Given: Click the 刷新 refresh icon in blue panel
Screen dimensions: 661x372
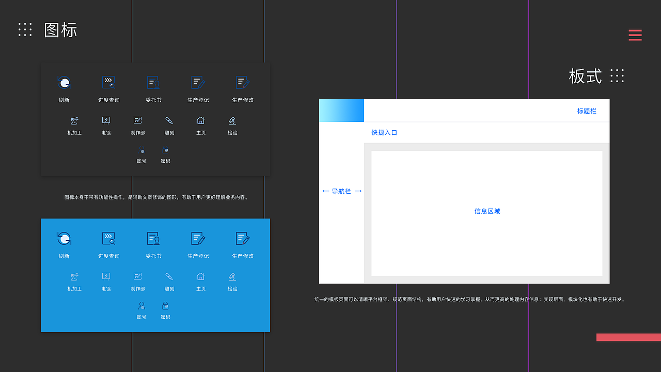Looking at the screenshot, I should tap(64, 238).
